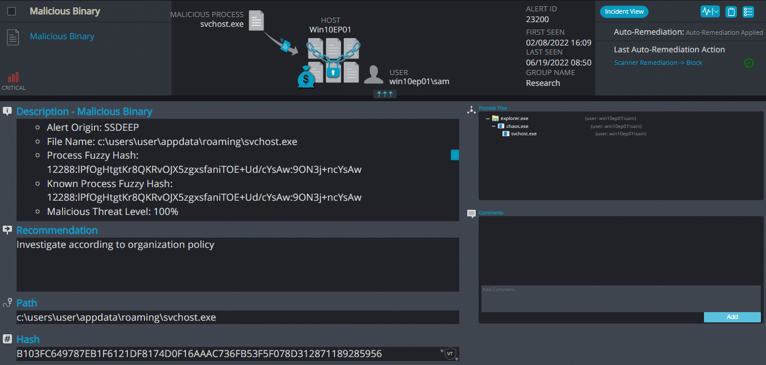Click the user name win10ep01\sam in header
The image size is (766, 365).
[419, 81]
